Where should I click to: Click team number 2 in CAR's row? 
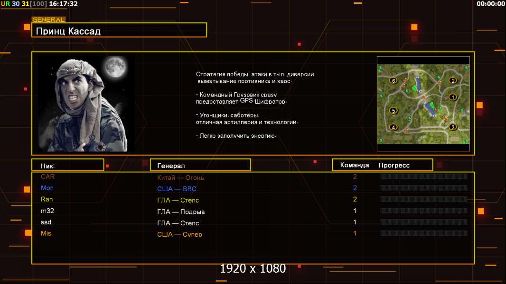point(355,177)
